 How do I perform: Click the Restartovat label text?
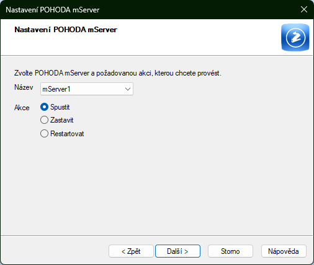click(67, 134)
